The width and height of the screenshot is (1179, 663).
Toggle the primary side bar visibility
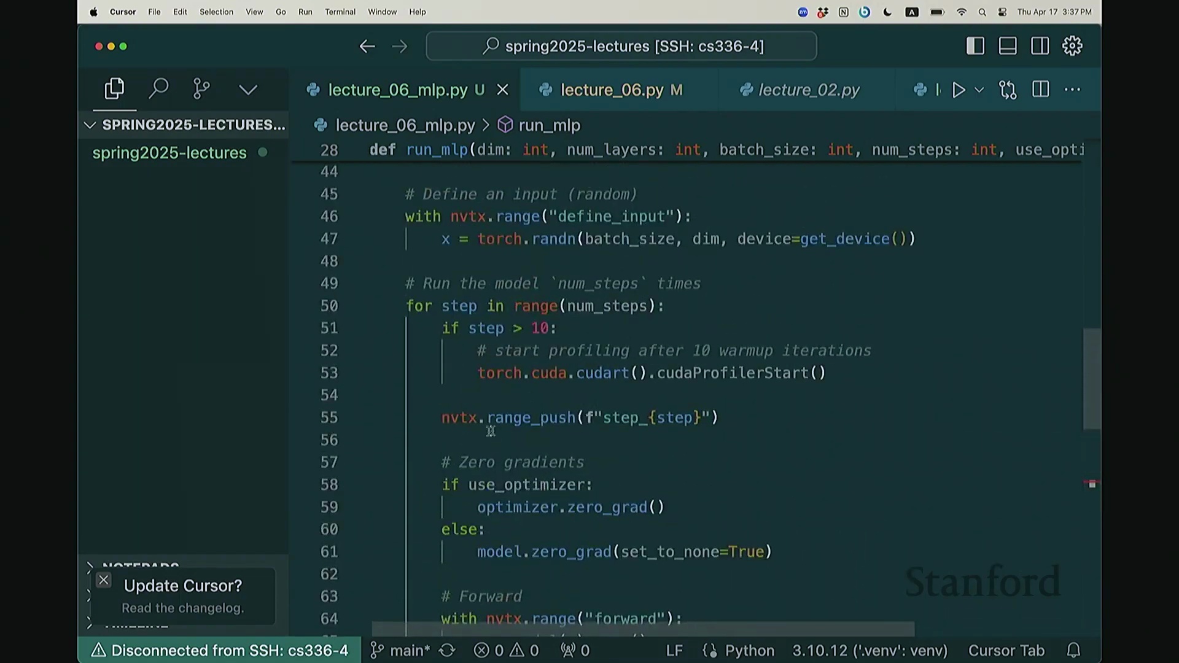975,46
